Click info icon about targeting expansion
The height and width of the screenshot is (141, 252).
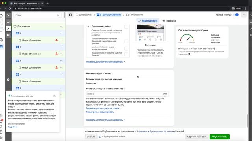tap(189, 54)
